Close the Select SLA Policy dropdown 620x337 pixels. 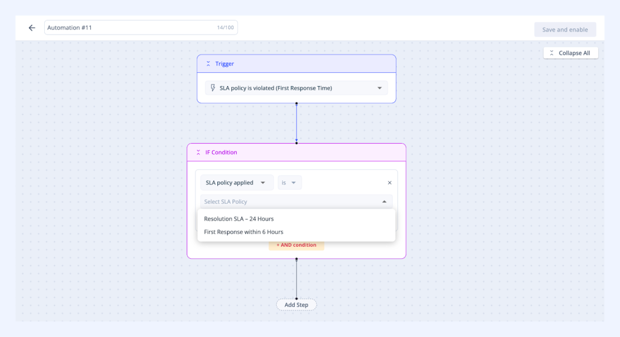[384, 201]
